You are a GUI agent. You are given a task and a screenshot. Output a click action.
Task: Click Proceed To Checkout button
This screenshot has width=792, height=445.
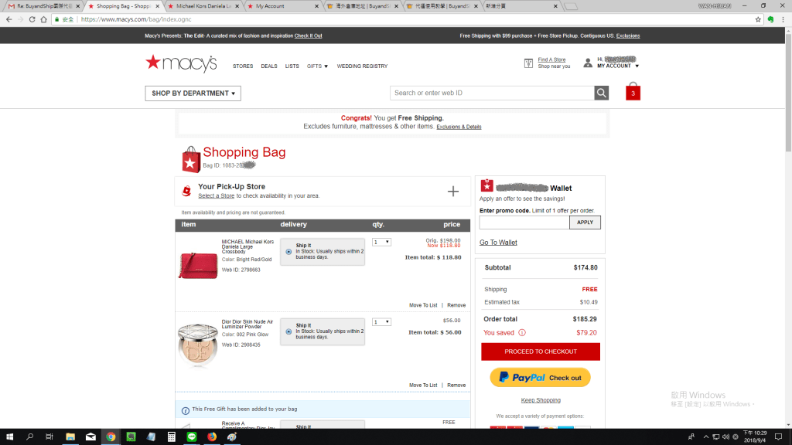click(541, 352)
